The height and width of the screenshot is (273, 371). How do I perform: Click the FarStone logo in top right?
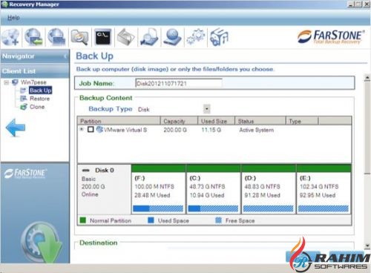tap(331, 37)
